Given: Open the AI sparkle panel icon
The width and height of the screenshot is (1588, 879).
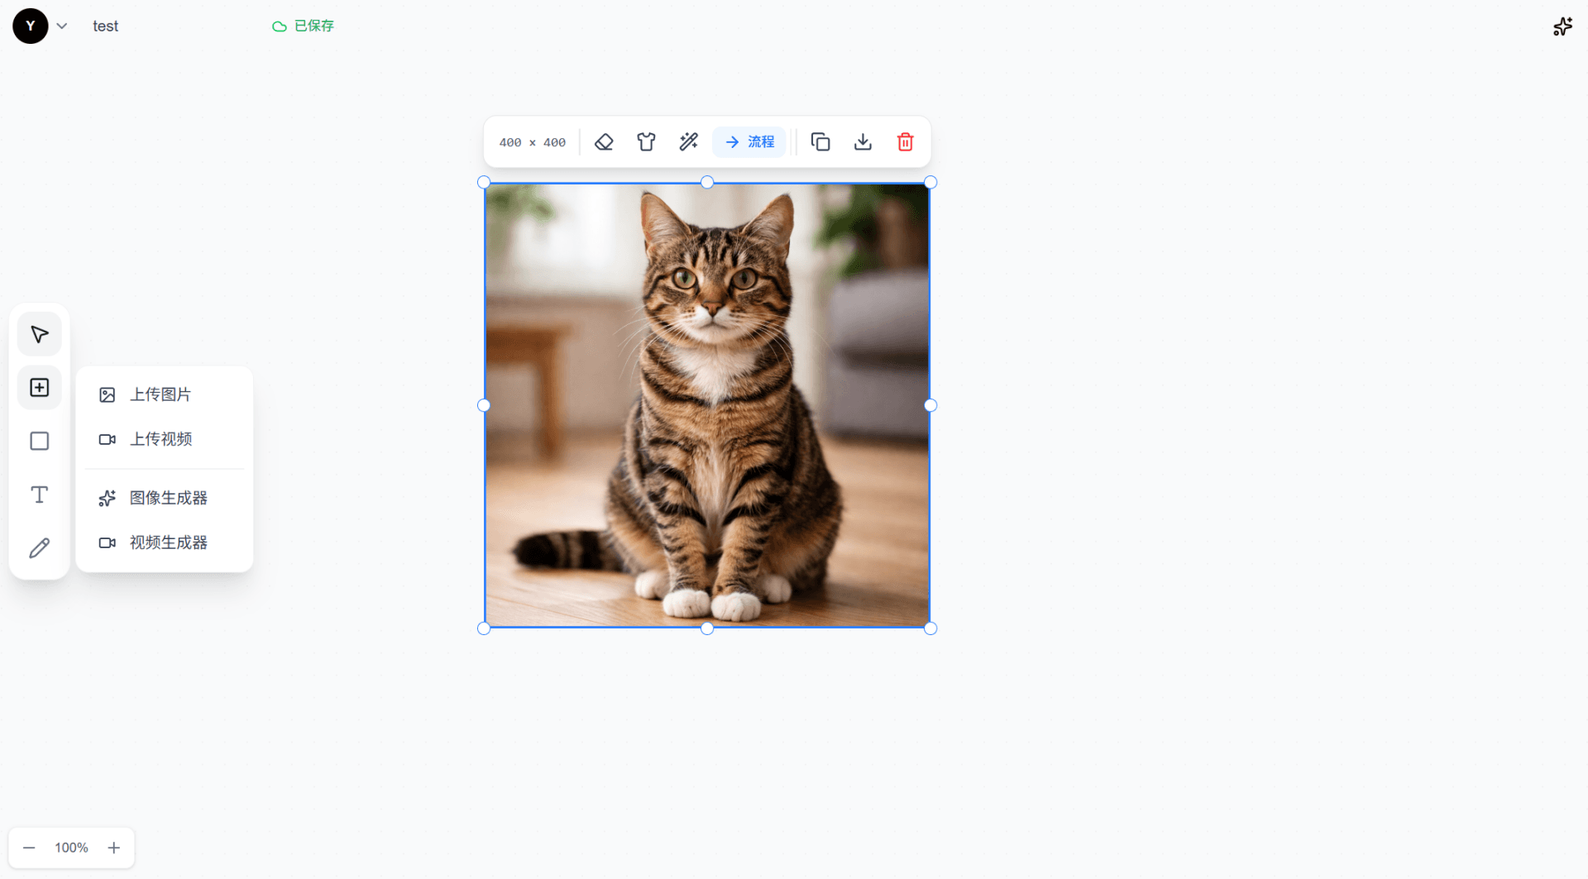Looking at the screenshot, I should point(1562,26).
